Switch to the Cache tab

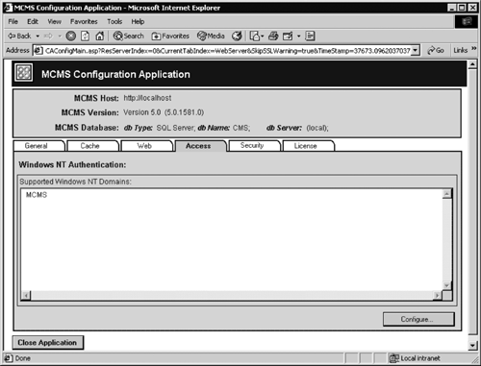point(93,146)
